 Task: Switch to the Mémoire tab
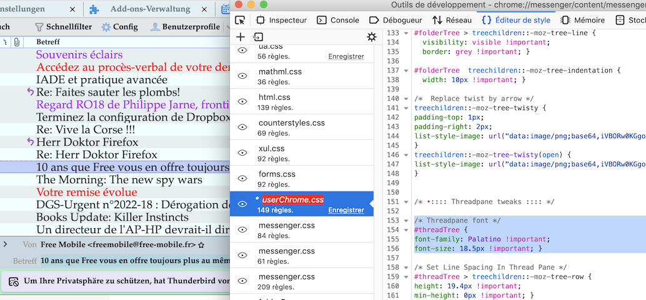(x=583, y=20)
